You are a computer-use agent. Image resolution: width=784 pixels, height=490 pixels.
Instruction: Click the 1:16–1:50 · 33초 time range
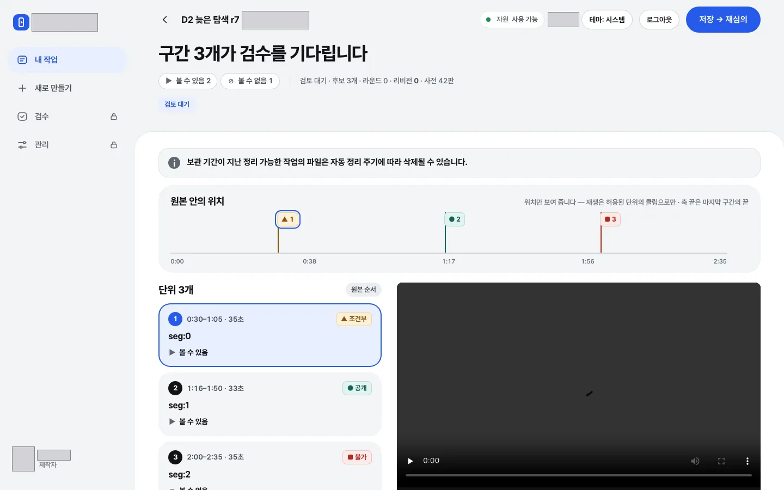click(x=216, y=389)
